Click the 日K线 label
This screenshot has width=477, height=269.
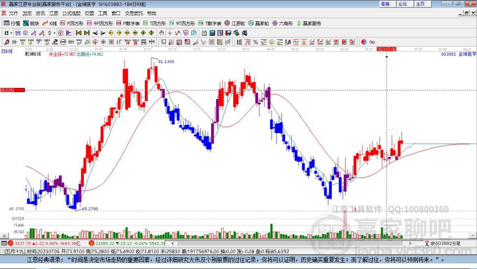click(x=7, y=51)
